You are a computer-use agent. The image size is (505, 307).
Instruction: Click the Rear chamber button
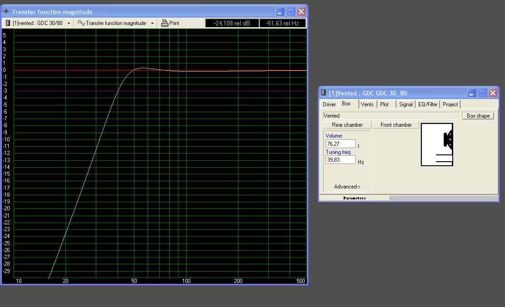pos(347,125)
